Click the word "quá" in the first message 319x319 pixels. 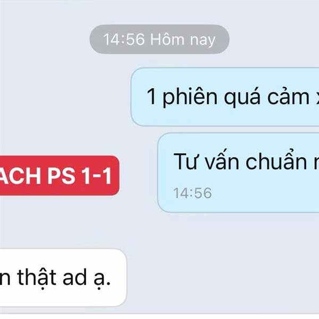[242, 97]
